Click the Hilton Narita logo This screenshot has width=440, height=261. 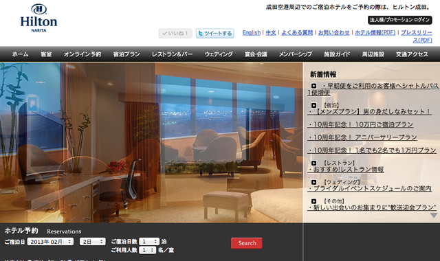pos(38,18)
